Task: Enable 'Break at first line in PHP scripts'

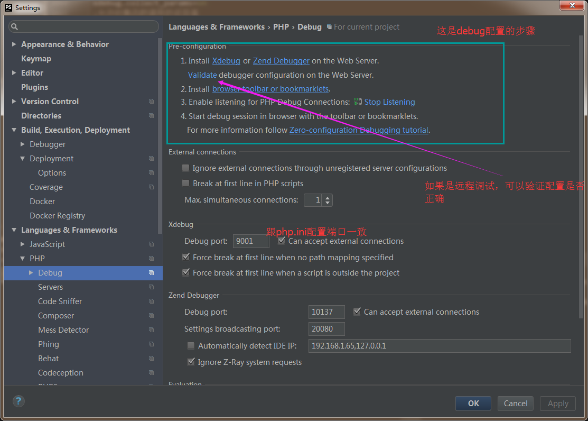Action: pyautogui.click(x=185, y=183)
